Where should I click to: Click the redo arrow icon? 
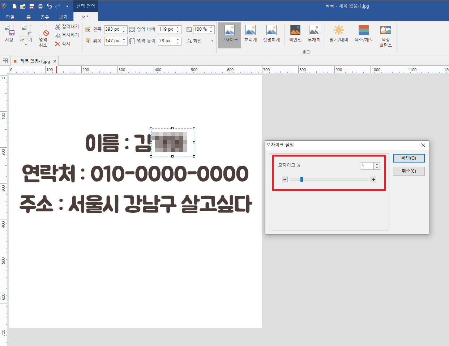pyautogui.click(x=58, y=6)
